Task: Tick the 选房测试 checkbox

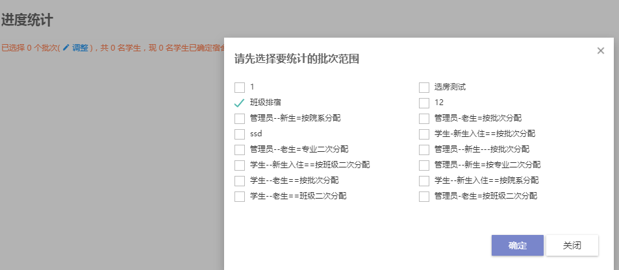Action: [x=424, y=87]
